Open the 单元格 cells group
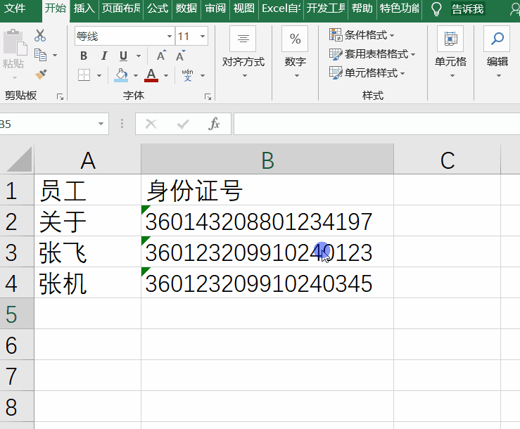 point(450,52)
